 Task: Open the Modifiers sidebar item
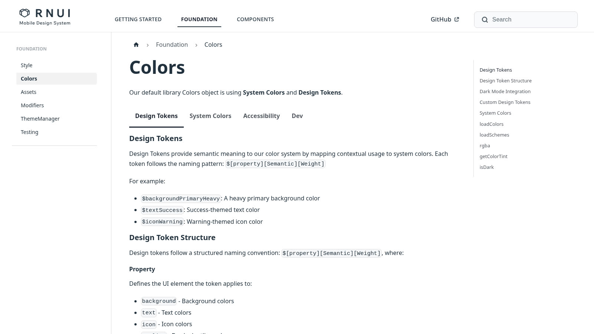56,105
